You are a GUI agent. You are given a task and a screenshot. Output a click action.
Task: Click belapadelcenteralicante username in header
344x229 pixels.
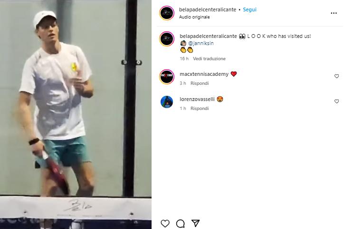pos(208,9)
